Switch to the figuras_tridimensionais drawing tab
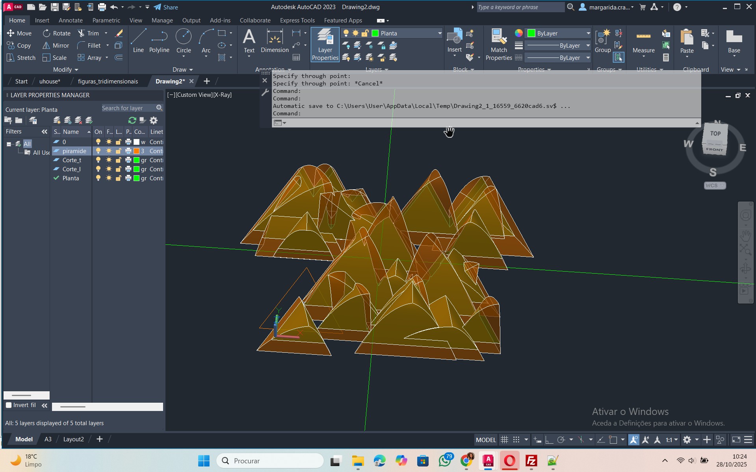756x472 pixels. tap(108, 81)
